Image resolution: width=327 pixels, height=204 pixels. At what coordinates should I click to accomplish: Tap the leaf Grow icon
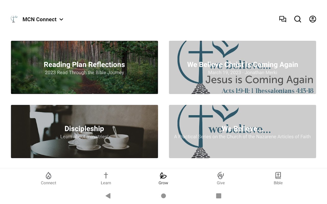[x=163, y=175]
